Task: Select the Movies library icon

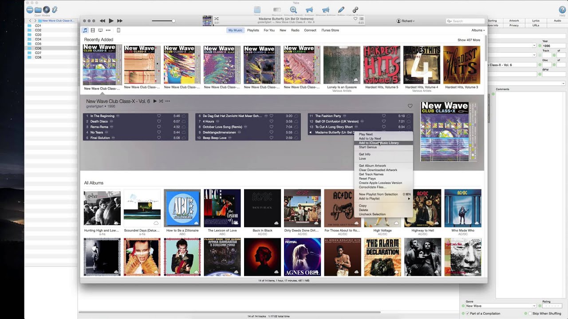Action: click(93, 30)
